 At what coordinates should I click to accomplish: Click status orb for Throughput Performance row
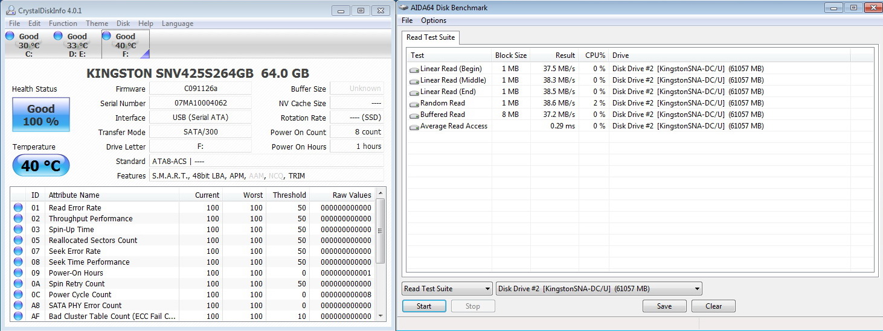(x=19, y=218)
